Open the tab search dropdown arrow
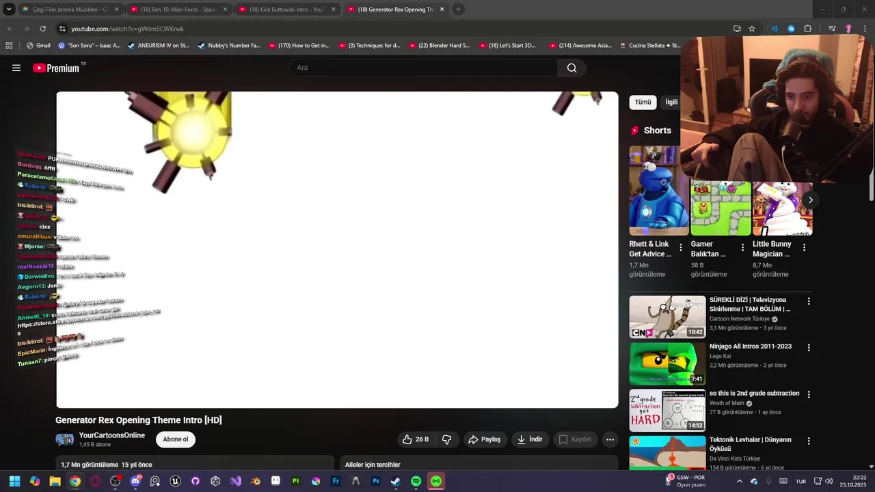This screenshot has height=492, width=875. (x=8, y=10)
